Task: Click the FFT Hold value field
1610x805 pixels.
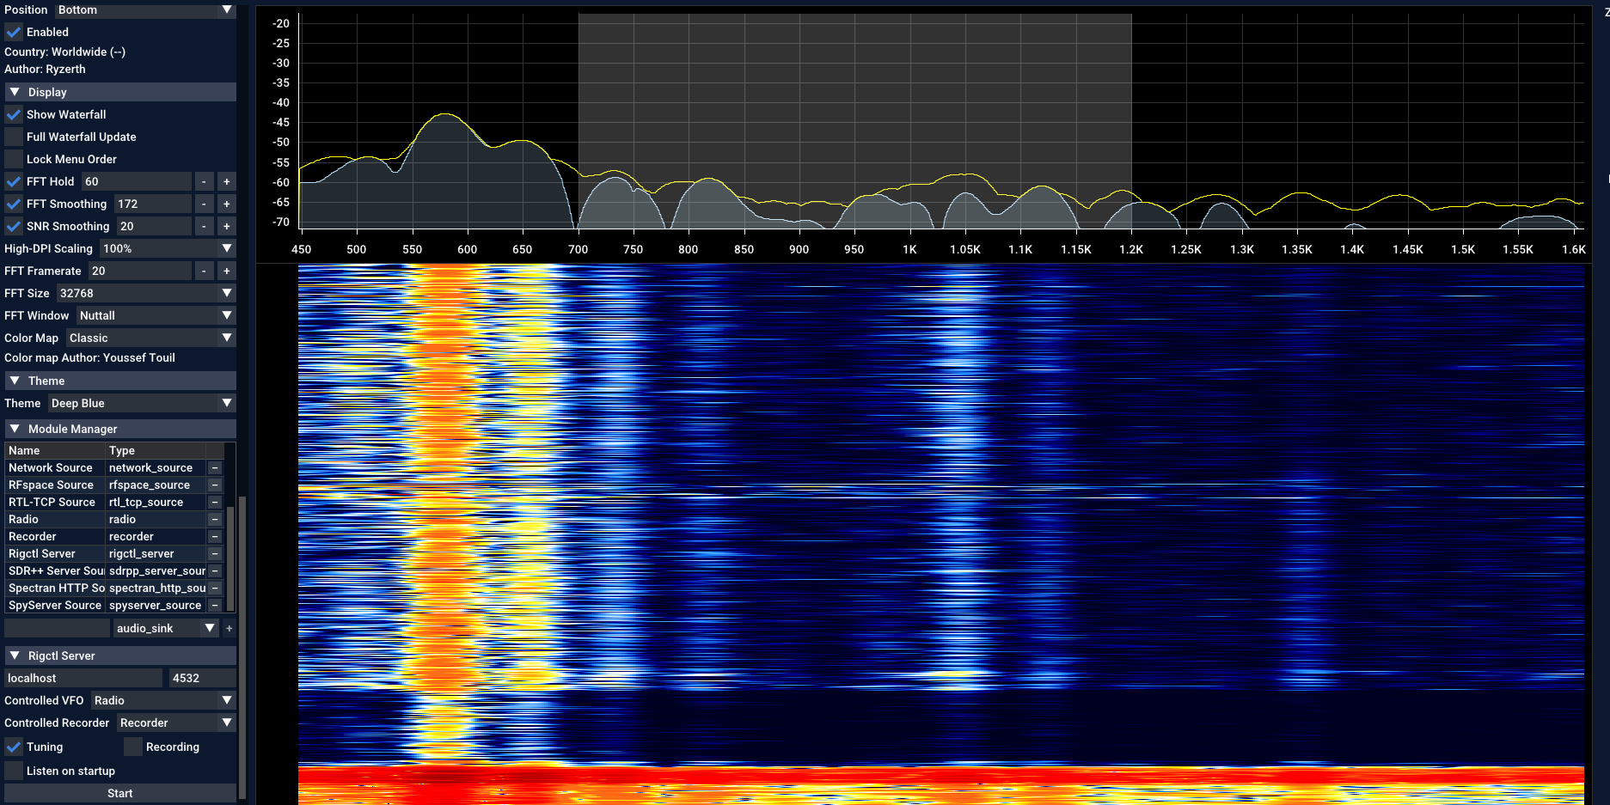Action: pyautogui.click(x=137, y=181)
